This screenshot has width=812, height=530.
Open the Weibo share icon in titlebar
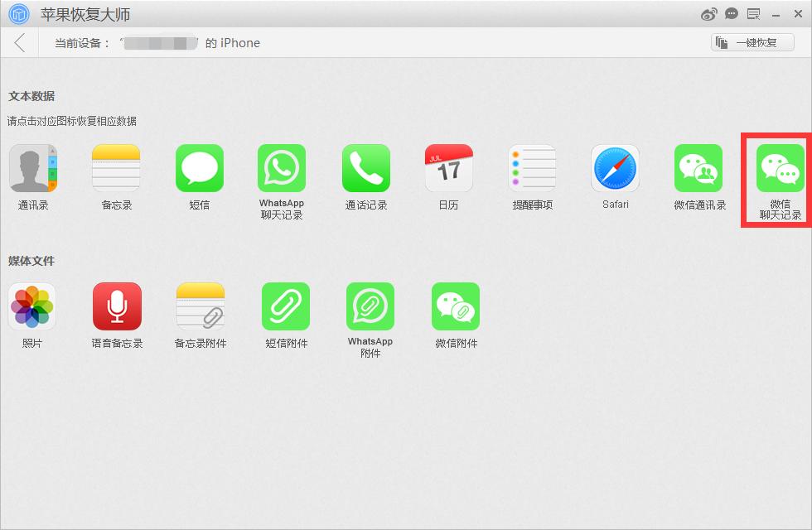[x=708, y=14]
